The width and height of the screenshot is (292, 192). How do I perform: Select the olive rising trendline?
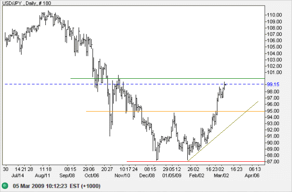(223, 131)
